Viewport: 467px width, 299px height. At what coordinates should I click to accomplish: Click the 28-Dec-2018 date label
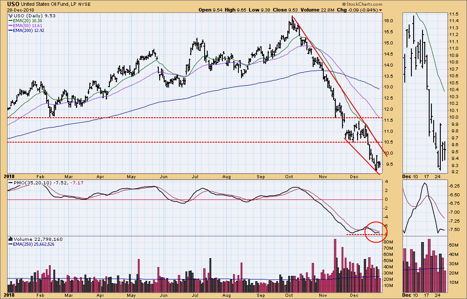click(20, 10)
